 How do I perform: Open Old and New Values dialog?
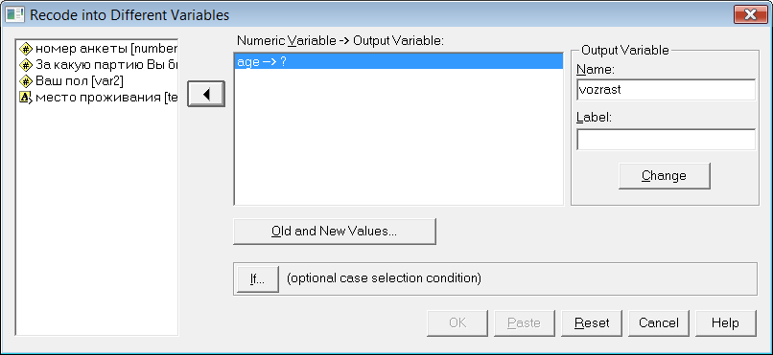tap(335, 232)
